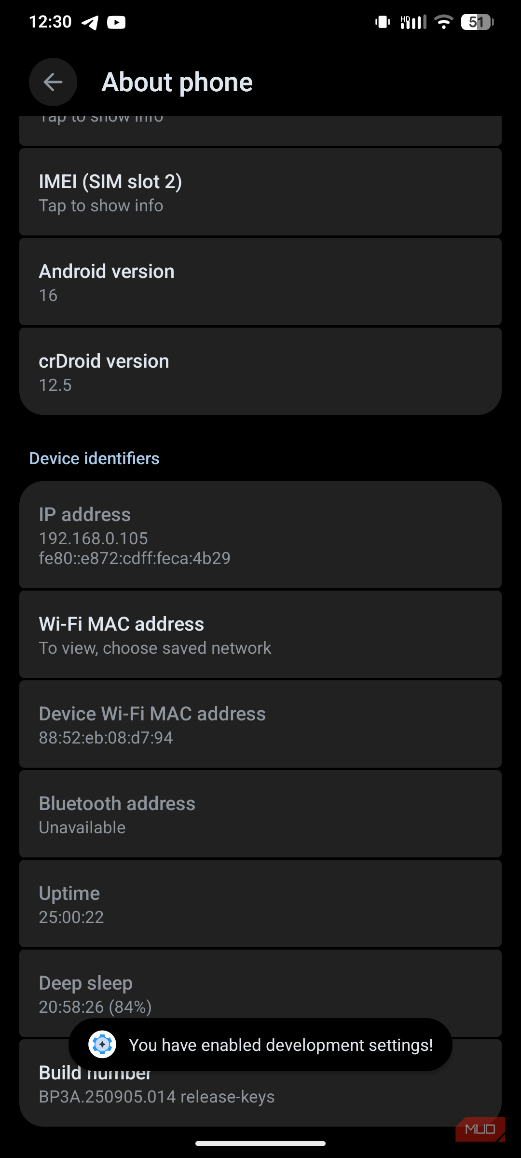
Task: Tap the Telegram notification icon
Action: coord(90,22)
